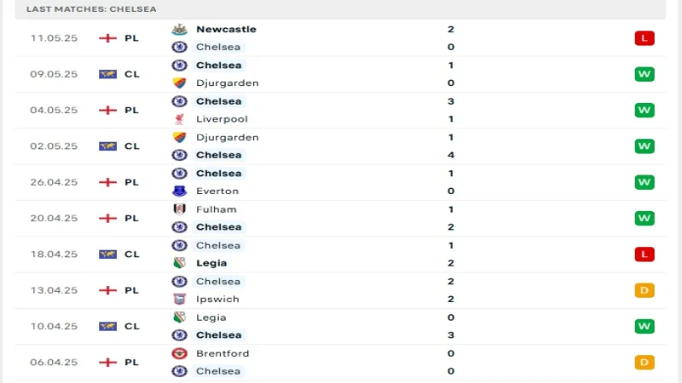The image size is (682, 383).
Task: Click the Legia crest in 18.04.25 match
Action: [179, 263]
